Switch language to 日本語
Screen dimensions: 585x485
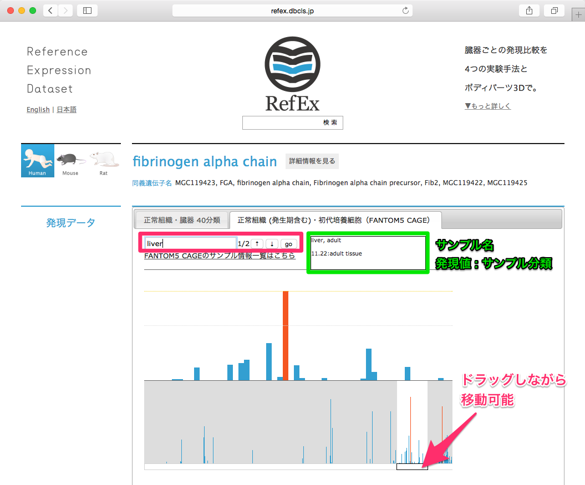pyautogui.click(x=67, y=109)
